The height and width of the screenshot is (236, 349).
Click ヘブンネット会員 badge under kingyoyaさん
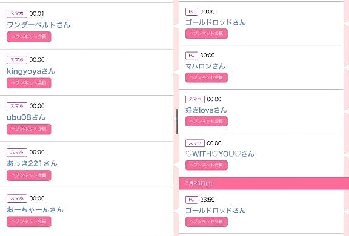click(29, 83)
